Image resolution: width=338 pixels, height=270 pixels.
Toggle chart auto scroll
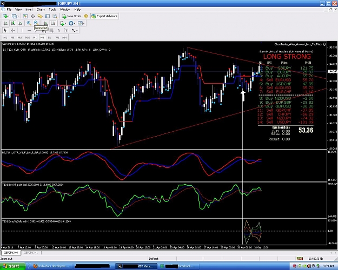pyautogui.click(x=45, y=23)
